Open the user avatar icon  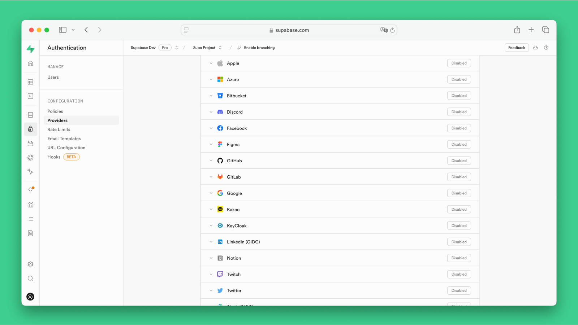[x=31, y=297]
